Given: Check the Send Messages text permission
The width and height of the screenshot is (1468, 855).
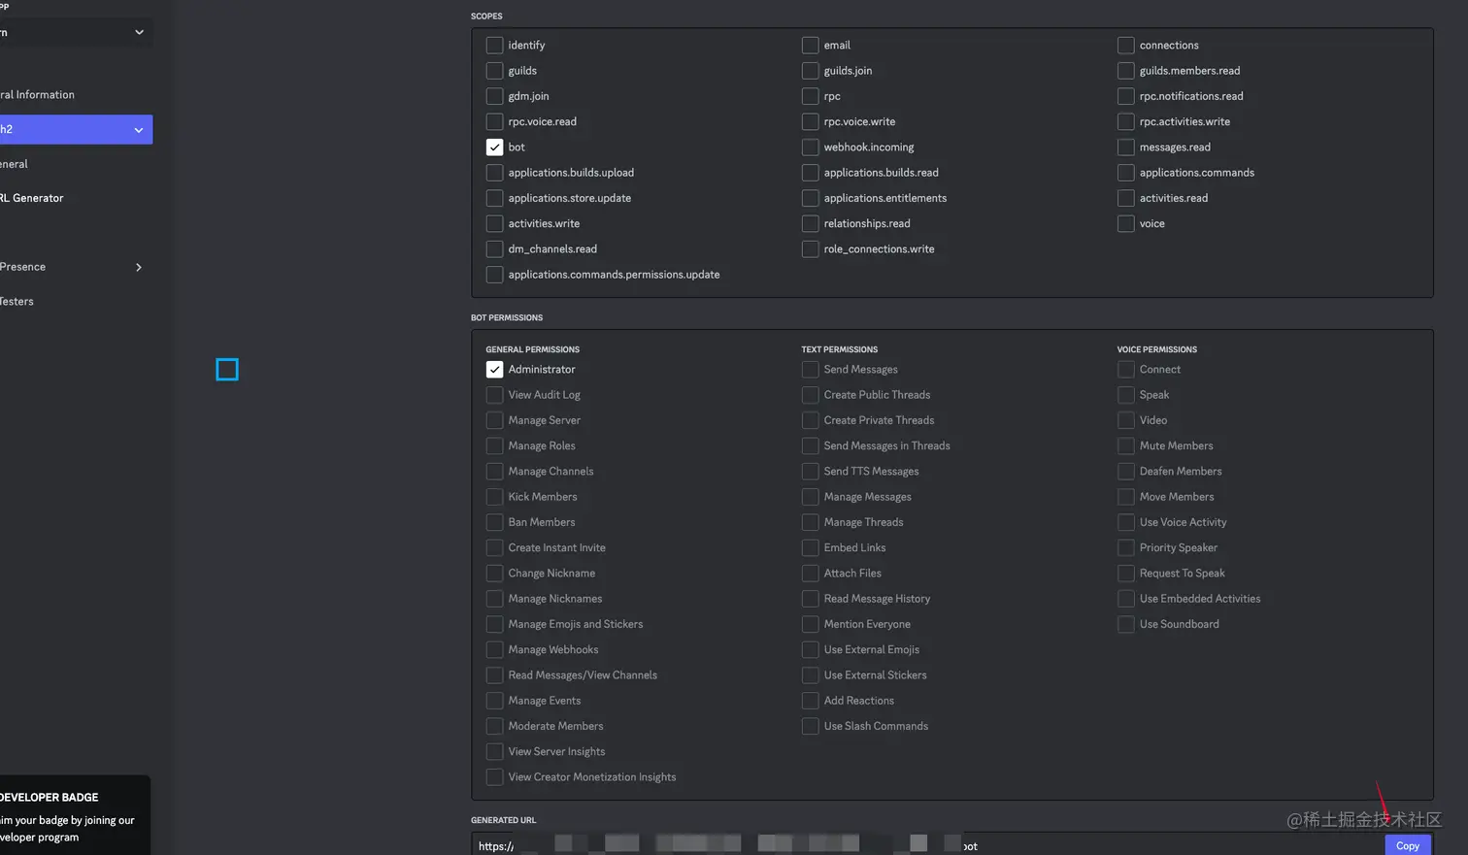Looking at the screenshot, I should pyautogui.click(x=811, y=370).
